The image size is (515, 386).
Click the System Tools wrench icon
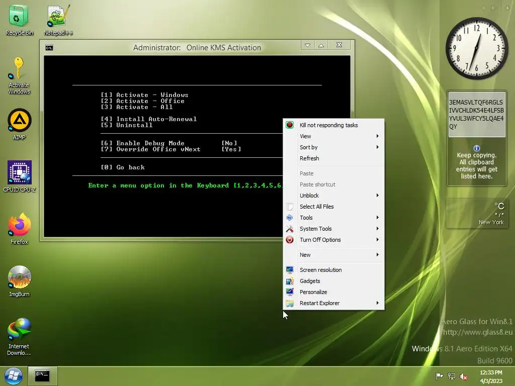pos(290,229)
